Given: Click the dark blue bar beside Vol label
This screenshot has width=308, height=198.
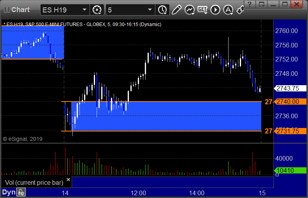Looking at the screenshot, I should click(x=172, y=182).
